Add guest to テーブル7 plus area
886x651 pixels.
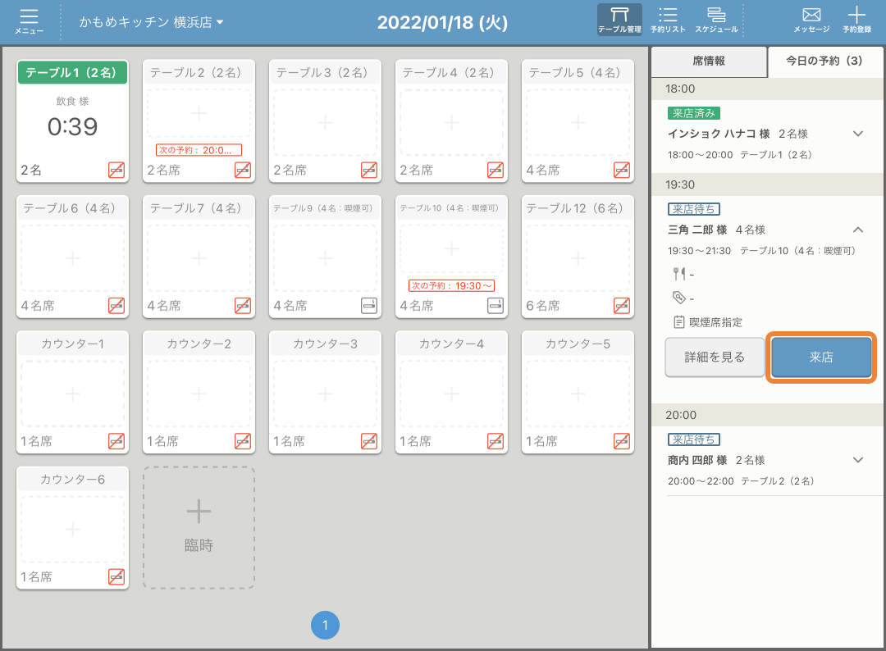tap(199, 258)
